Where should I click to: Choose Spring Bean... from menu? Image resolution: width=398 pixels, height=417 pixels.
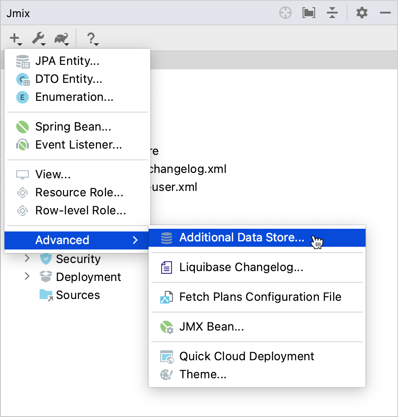[77, 127]
